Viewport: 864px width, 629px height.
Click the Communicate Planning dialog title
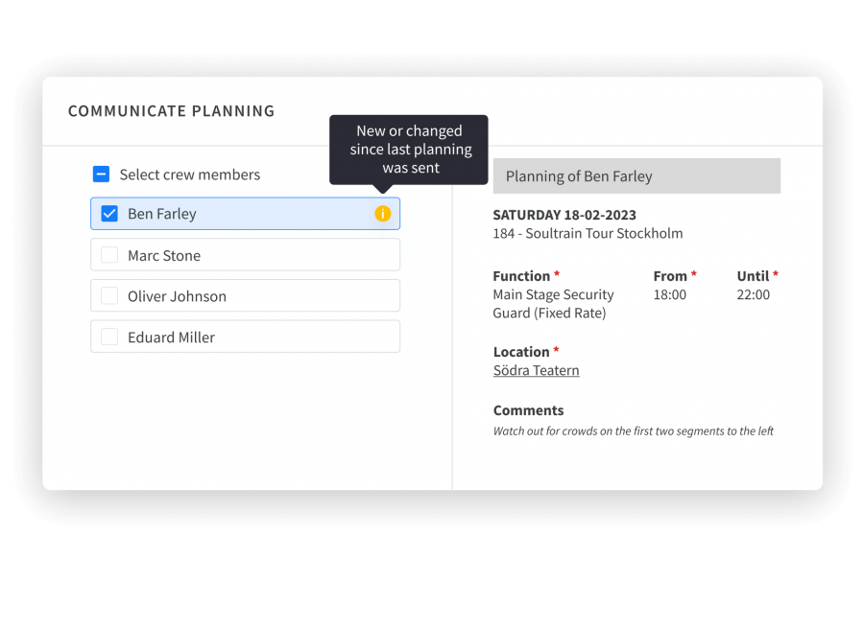pos(171,111)
